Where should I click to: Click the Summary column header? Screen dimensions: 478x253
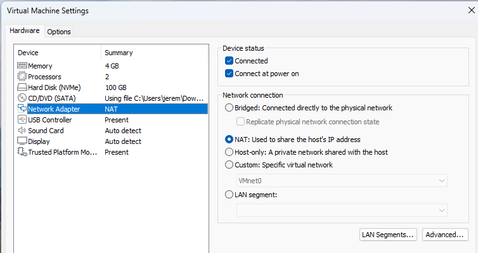[x=154, y=53]
